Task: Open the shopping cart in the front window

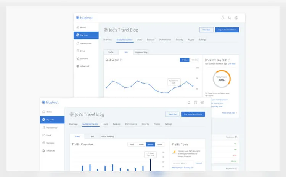Action: pos(195,102)
